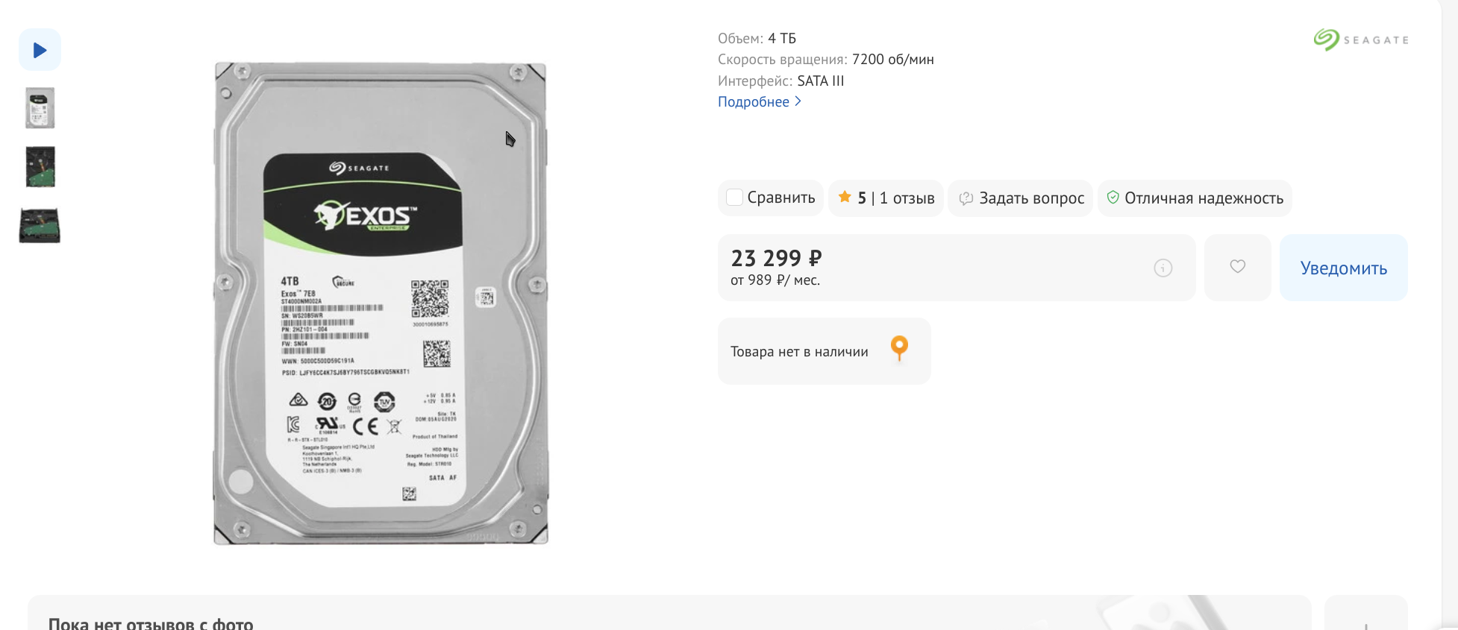Open the от 989 ₽/мес. installment offer
This screenshot has width=1458, height=630.
click(x=775, y=280)
